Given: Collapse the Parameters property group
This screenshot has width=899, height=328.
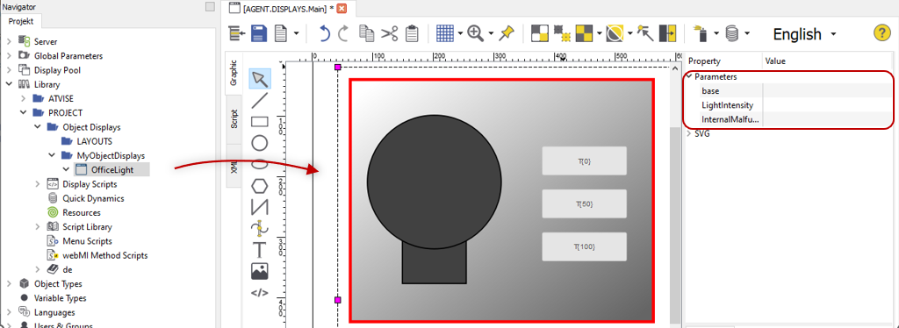Looking at the screenshot, I should pyautogui.click(x=689, y=76).
